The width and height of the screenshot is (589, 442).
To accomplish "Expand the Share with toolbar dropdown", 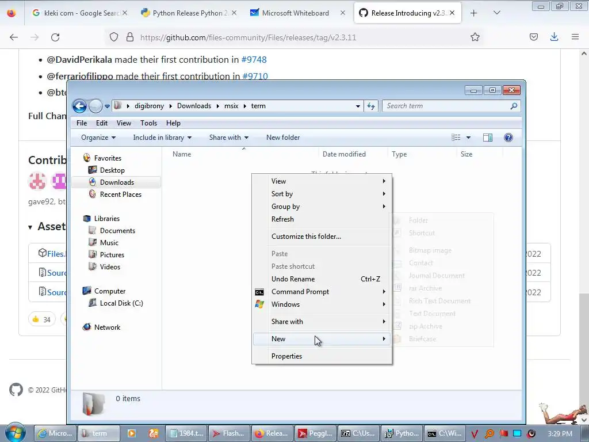I will pyautogui.click(x=229, y=138).
